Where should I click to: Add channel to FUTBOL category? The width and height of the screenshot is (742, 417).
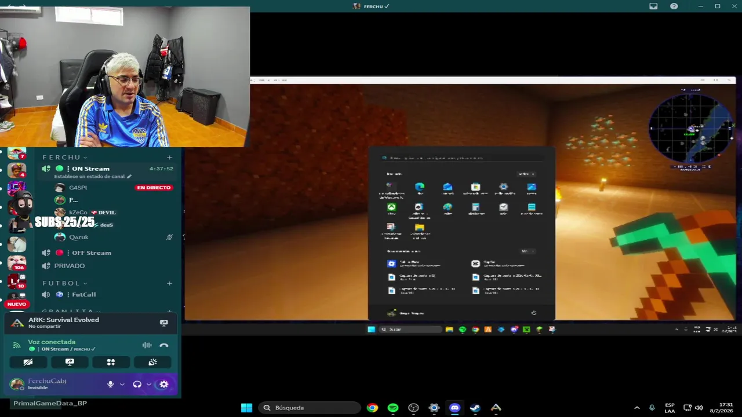(169, 283)
